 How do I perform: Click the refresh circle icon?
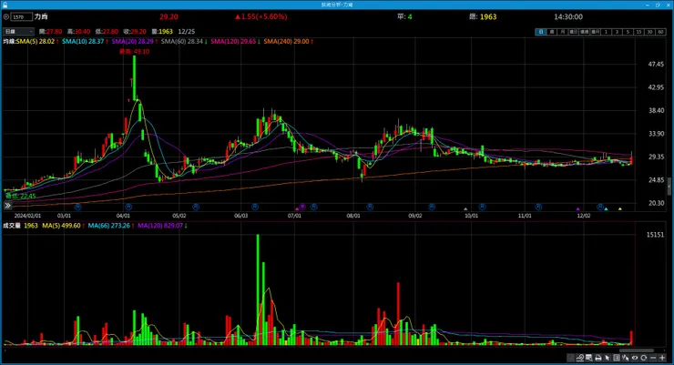coord(643,358)
